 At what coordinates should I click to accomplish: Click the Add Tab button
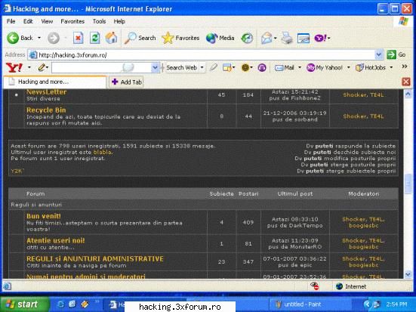127,82
